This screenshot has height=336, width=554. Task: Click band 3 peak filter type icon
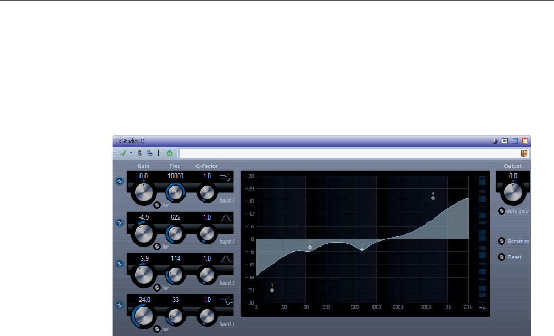pyautogui.click(x=226, y=218)
